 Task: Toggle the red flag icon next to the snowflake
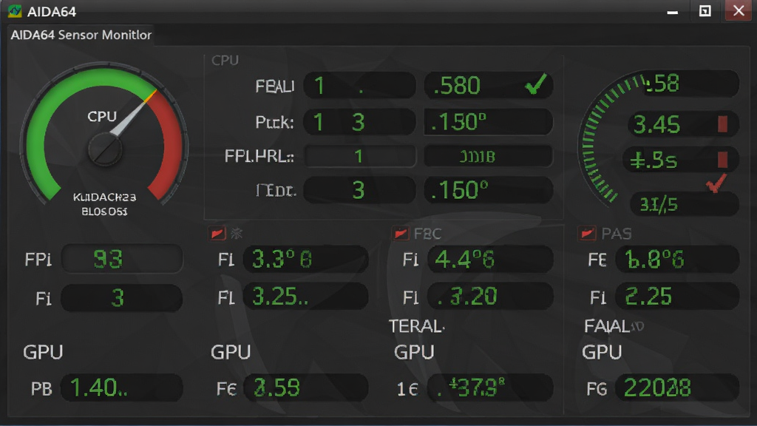coord(217,234)
